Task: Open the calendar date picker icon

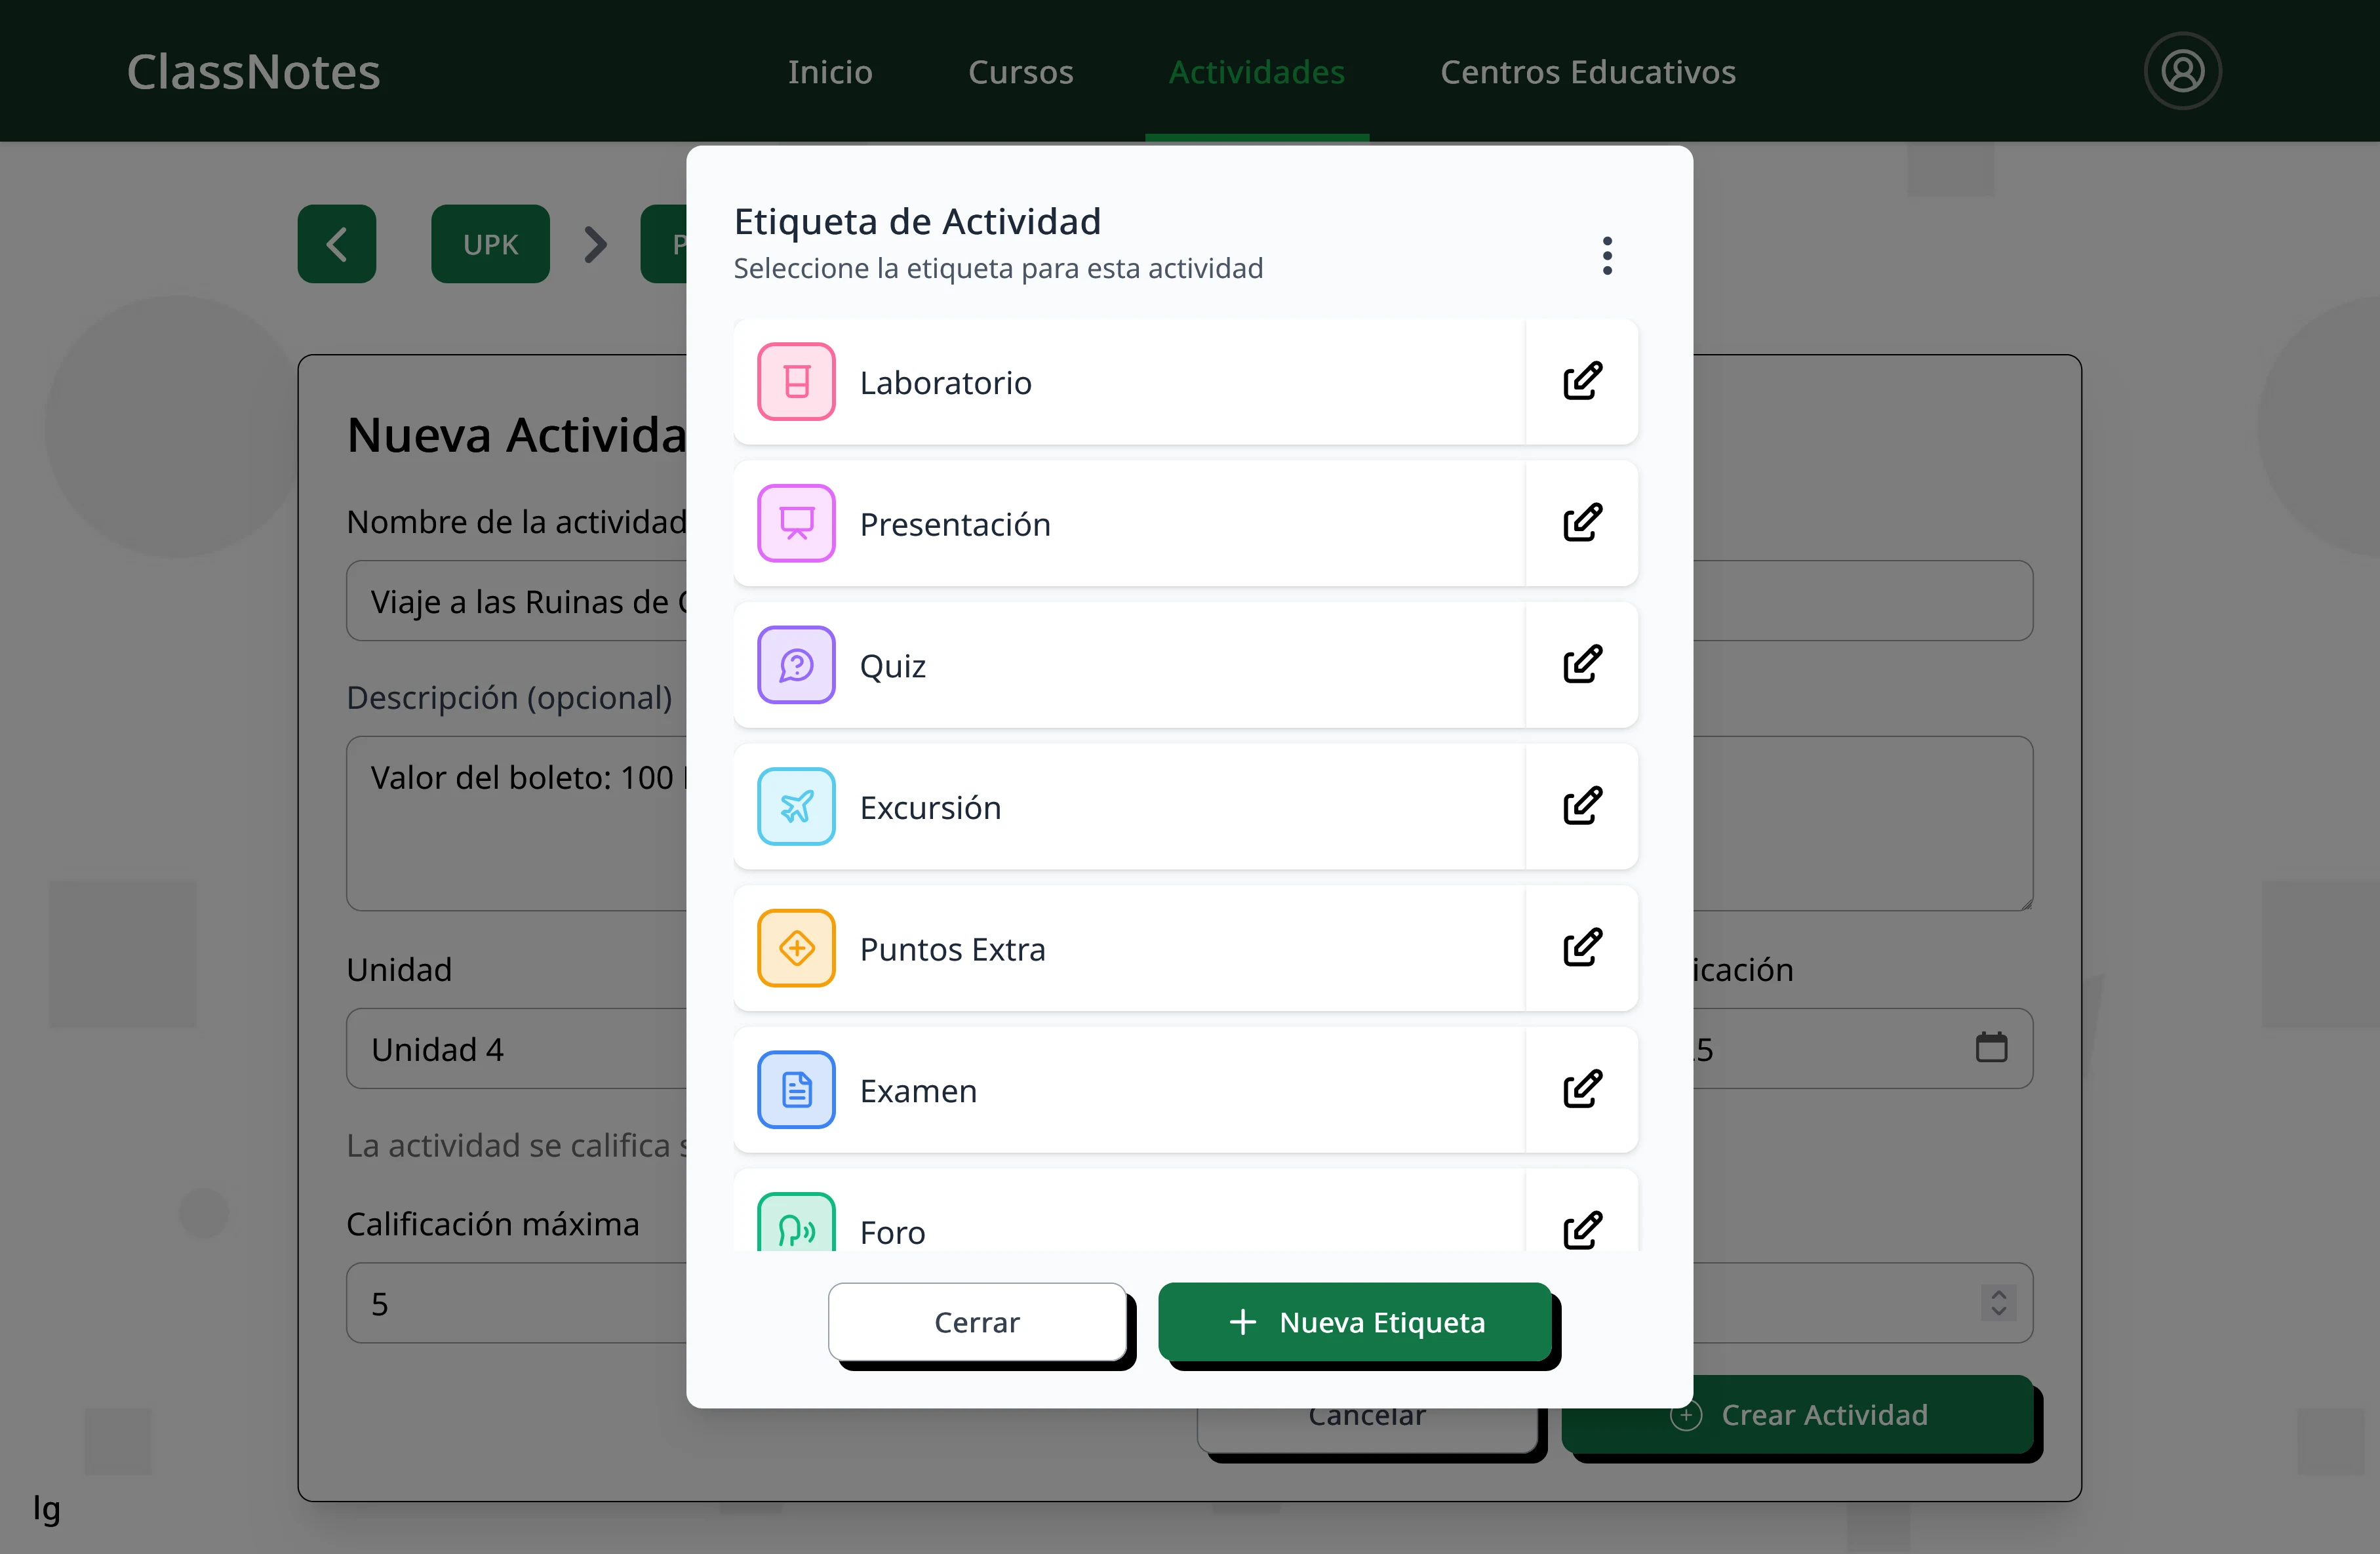Action: pyautogui.click(x=1991, y=1047)
